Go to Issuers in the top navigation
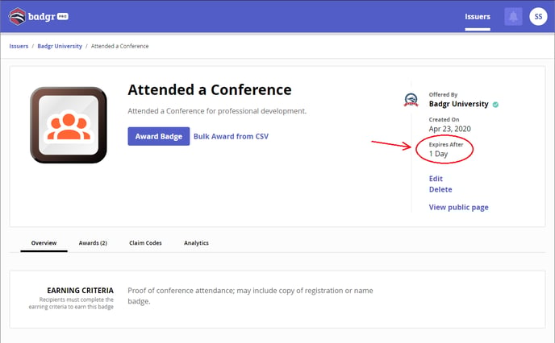 pyautogui.click(x=478, y=17)
